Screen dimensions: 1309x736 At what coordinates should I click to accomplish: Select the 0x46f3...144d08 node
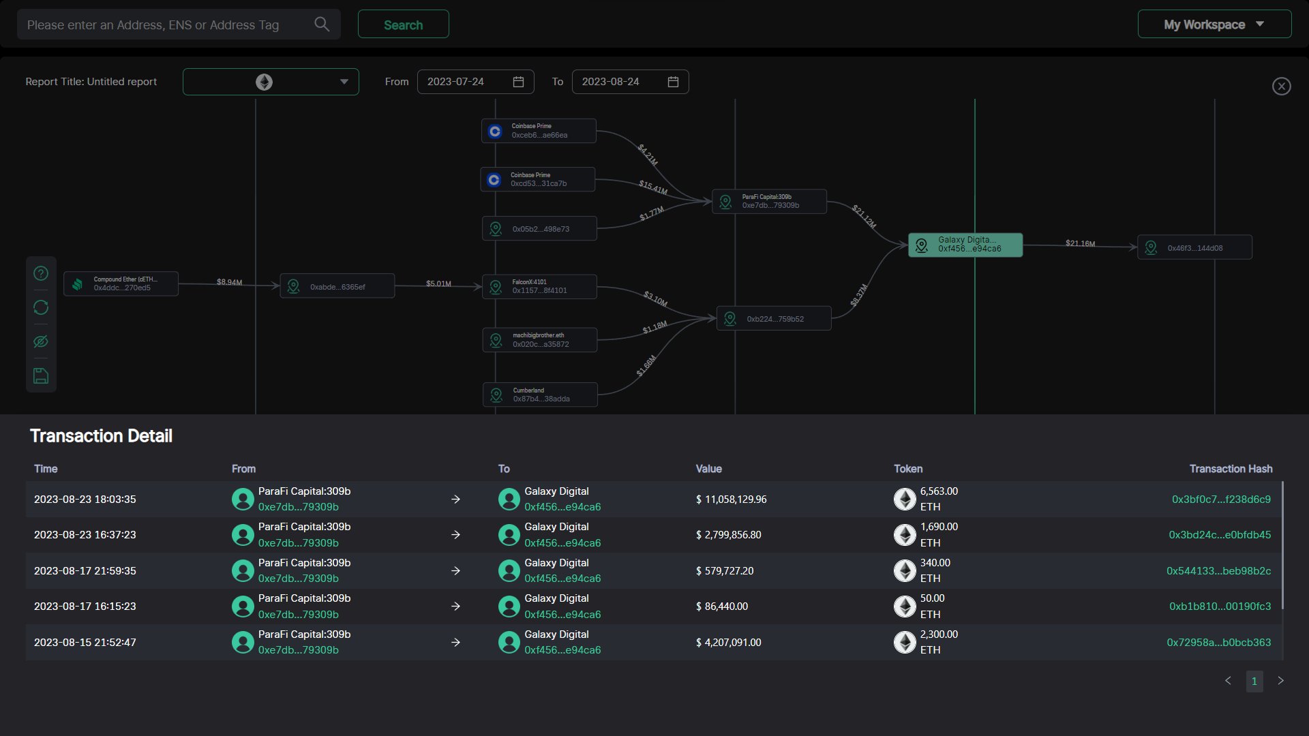pyautogui.click(x=1194, y=247)
